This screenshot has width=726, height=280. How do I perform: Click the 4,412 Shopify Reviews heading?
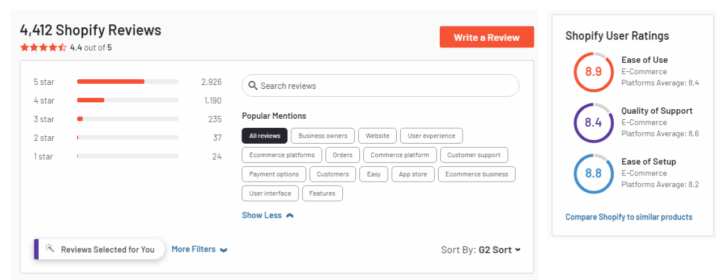coord(91,30)
